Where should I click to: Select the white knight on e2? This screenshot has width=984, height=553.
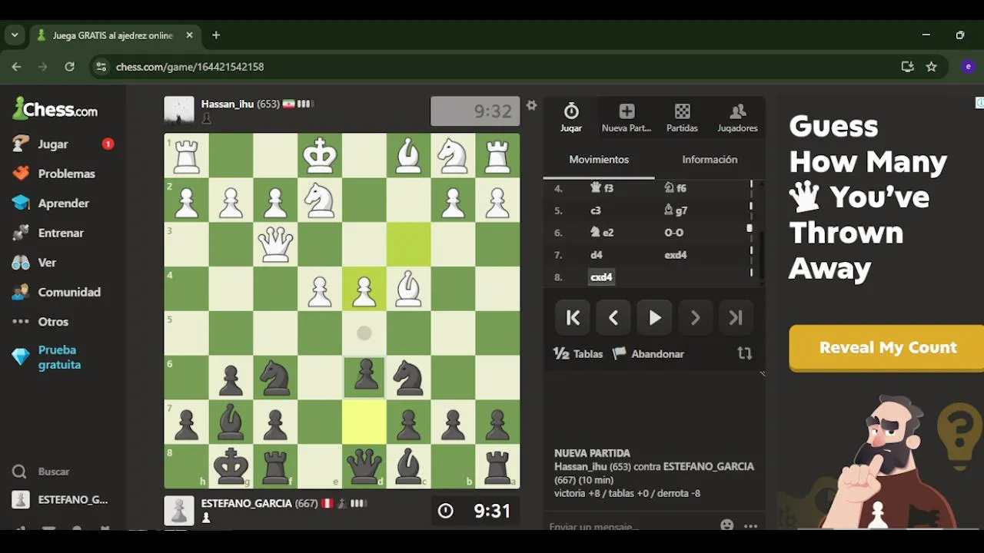point(320,200)
